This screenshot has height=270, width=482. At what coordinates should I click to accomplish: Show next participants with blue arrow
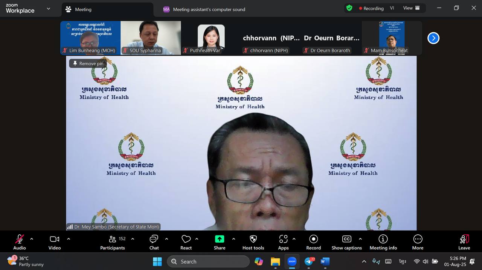(x=433, y=38)
